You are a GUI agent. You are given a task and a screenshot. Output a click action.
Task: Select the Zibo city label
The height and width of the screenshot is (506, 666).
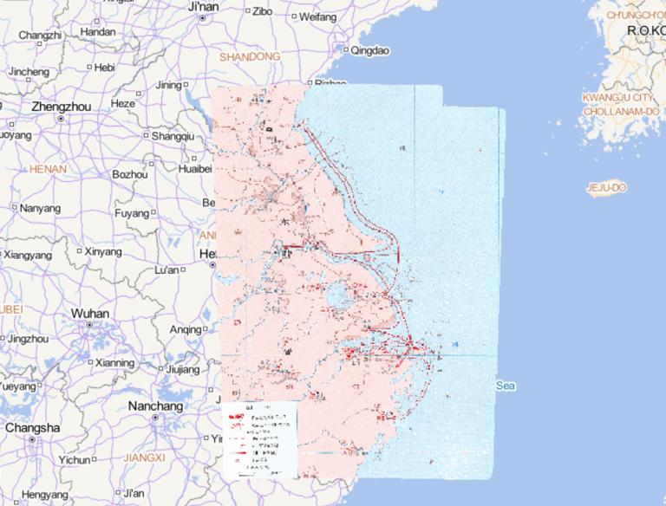(262, 11)
